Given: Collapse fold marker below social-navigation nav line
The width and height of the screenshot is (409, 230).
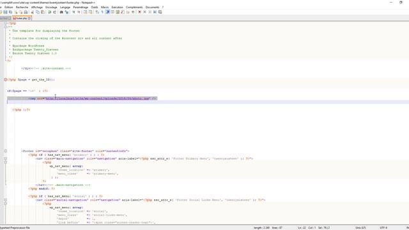Looking at the screenshot, I should [6, 204].
